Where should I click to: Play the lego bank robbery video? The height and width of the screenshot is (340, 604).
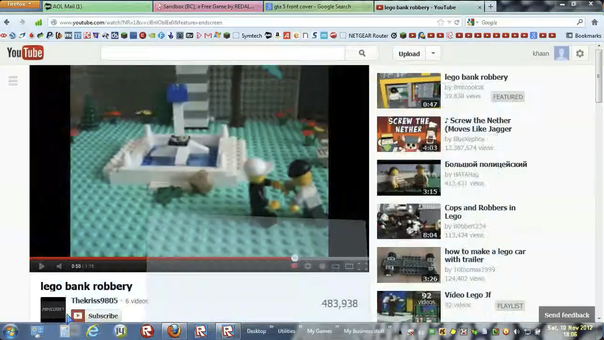[42, 266]
